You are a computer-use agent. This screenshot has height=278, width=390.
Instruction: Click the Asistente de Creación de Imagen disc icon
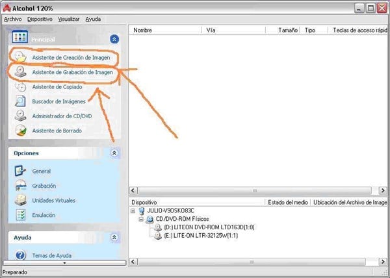tap(20, 57)
